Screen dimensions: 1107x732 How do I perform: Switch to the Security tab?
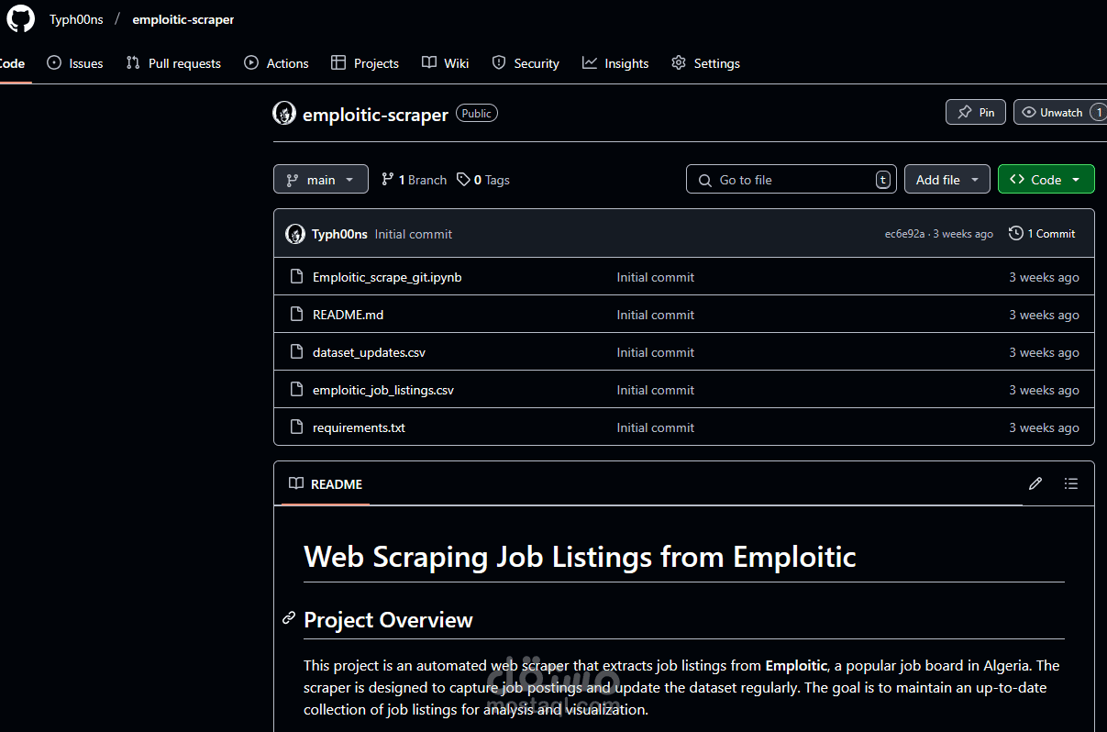click(x=526, y=63)
